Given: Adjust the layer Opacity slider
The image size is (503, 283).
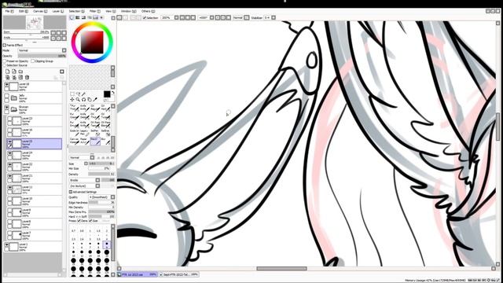Looking at the screenshot, I should tap(42, 56).
